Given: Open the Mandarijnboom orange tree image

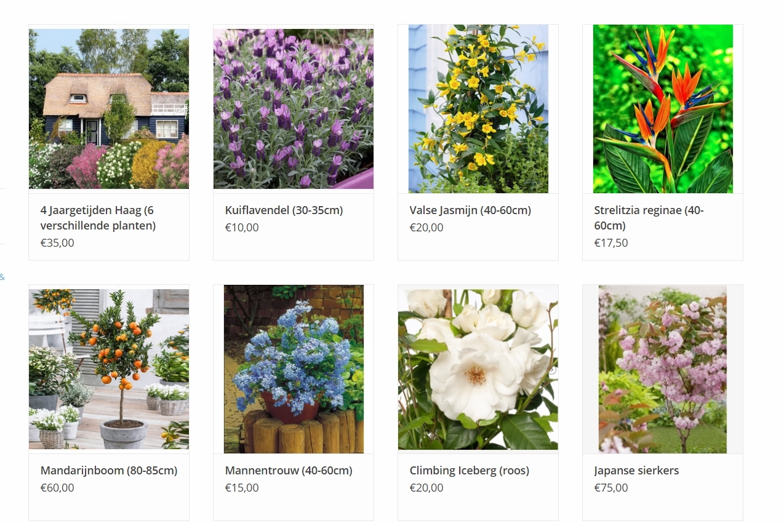Looking at the screenshot, I should (109, 369).
